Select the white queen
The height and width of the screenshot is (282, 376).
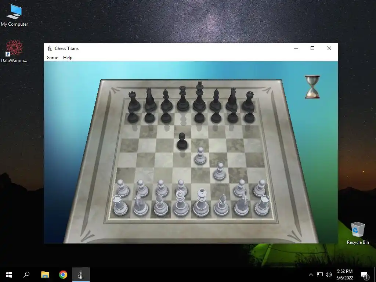(x=181, y=203)
